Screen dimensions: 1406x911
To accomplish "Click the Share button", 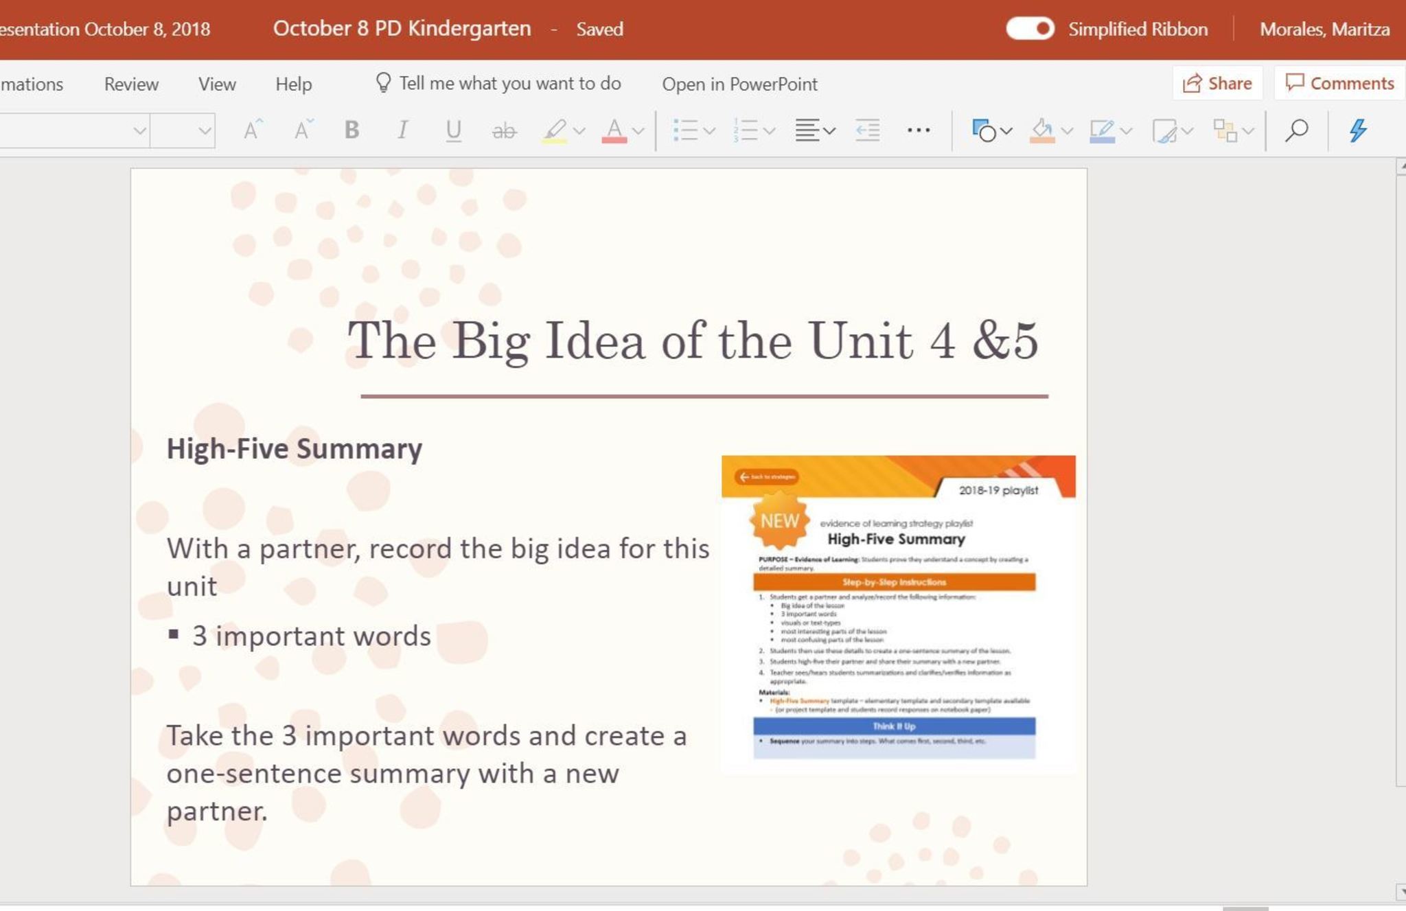I will point(1217,83).
